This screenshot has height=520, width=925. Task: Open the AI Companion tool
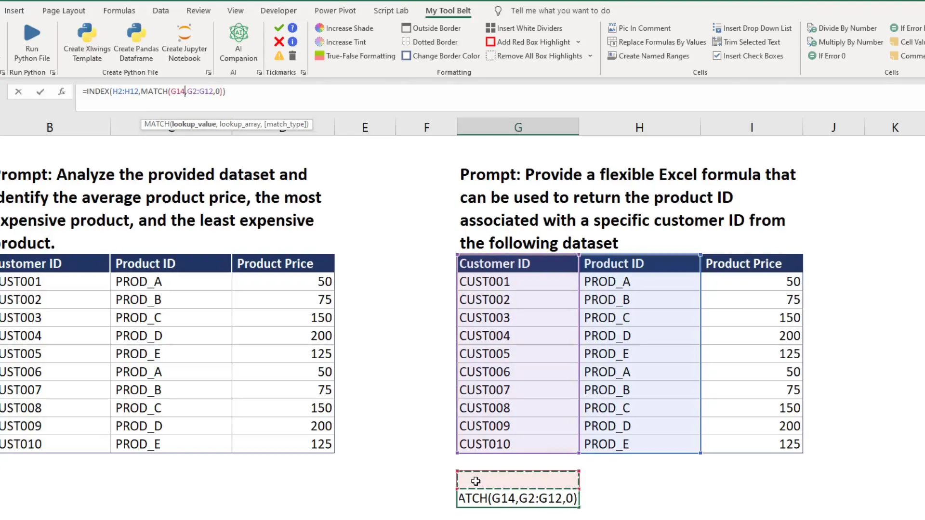coord(238,42)
